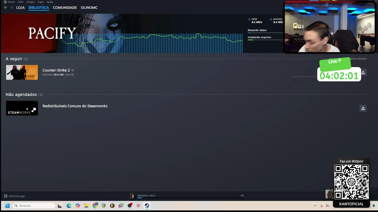This screenshot has height=212, width=378.
Task: Open the Jogos menu
Action: click(40, 2)
